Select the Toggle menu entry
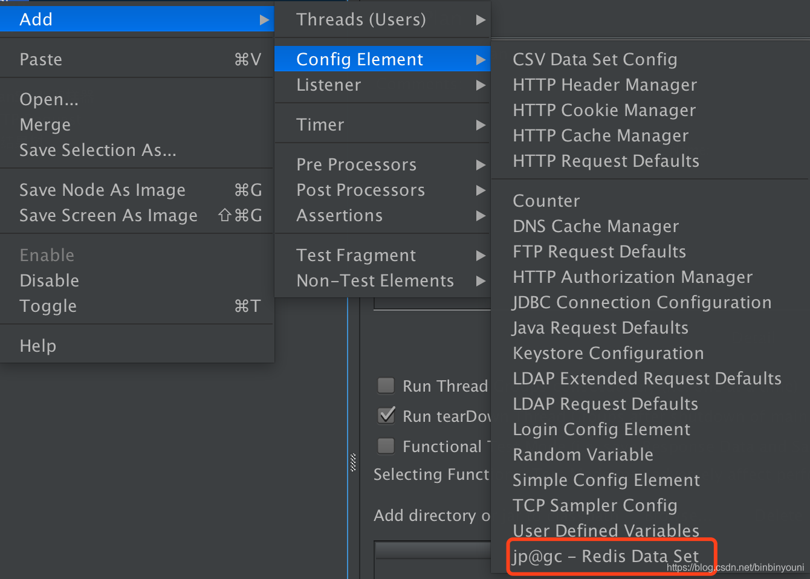 click(x=137, y=306)
